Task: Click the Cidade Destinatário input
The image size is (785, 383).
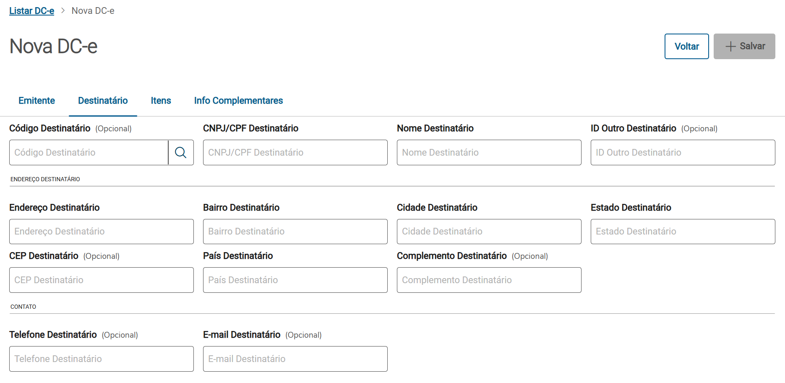Action: tap(489, 232)
